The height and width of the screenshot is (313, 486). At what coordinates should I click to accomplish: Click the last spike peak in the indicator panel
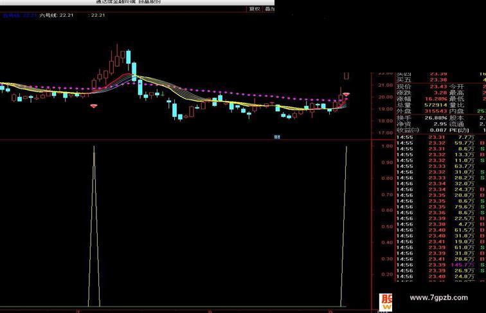(346, 148)
